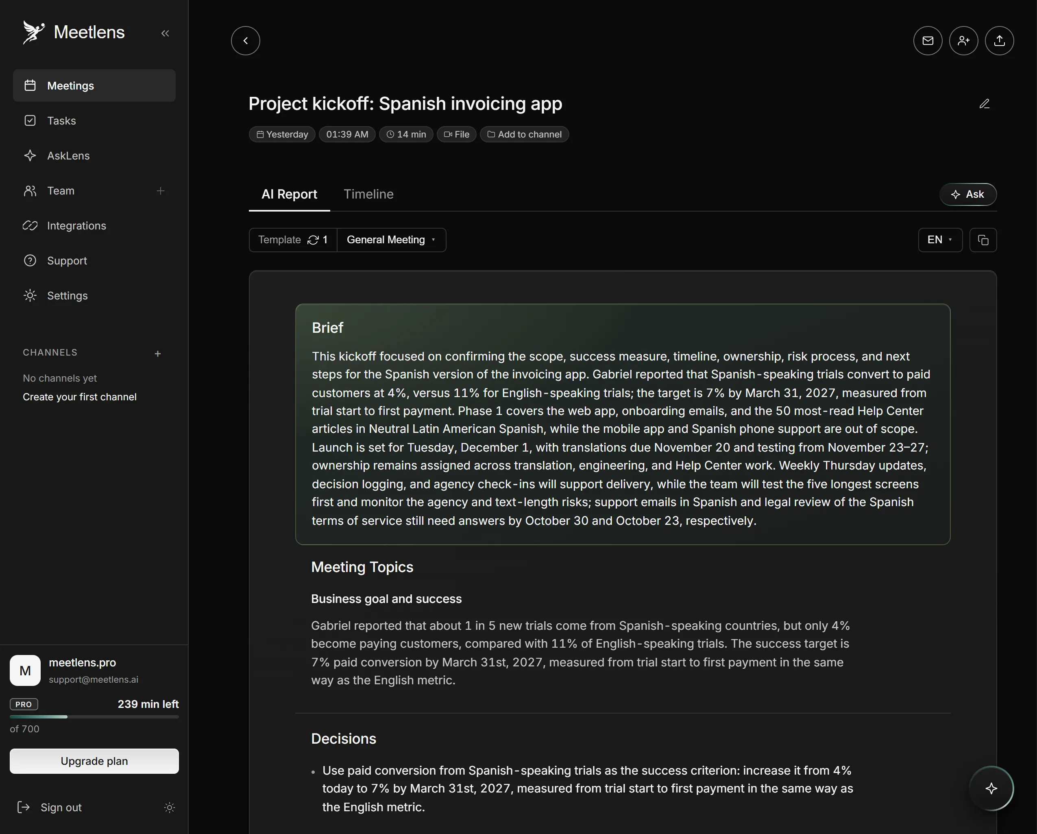The image size is (1037, 834).
Task: Collapse the sidebar with double-chevron icon
Action: click(x=165, y=33)
